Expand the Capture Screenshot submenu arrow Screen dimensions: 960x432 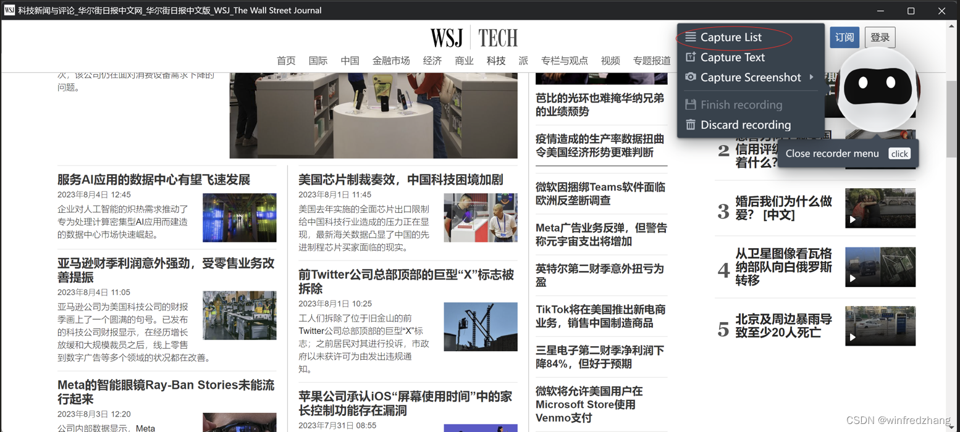[812, 77]
